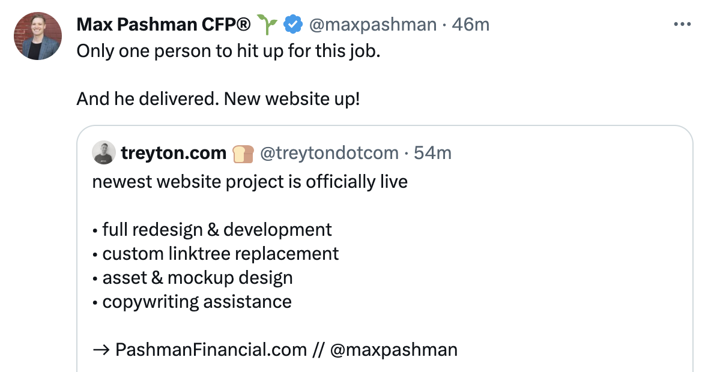711x372 pixels.
Task: Click the blue verified checkmark badge
Action: pyautogui.click(x=292, y=25)
